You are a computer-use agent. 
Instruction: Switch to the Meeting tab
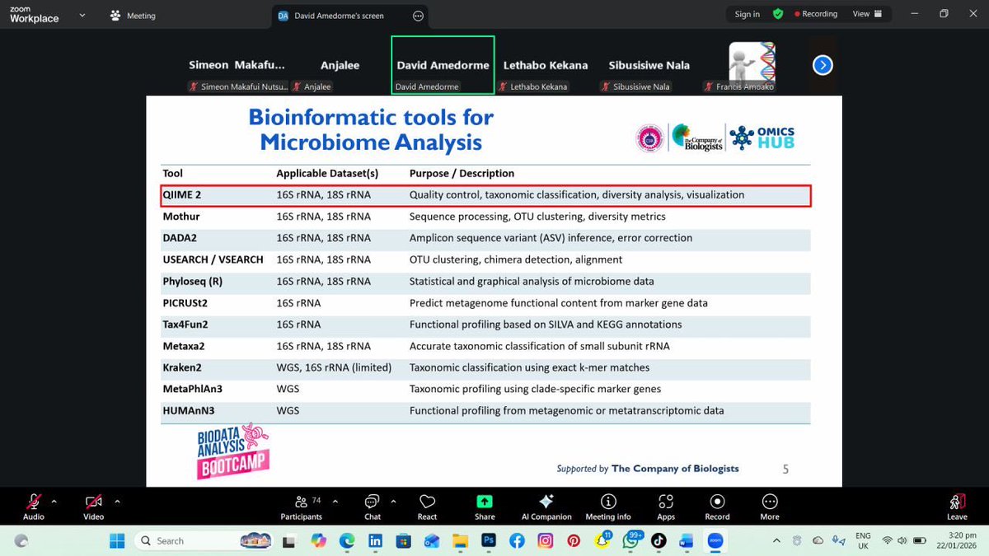tap(133, 15)
